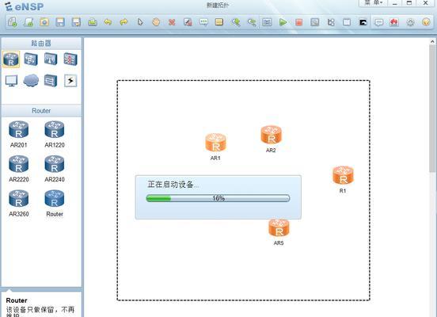
Task: Click the Show Grid toolbar icon
Action: 347,22
